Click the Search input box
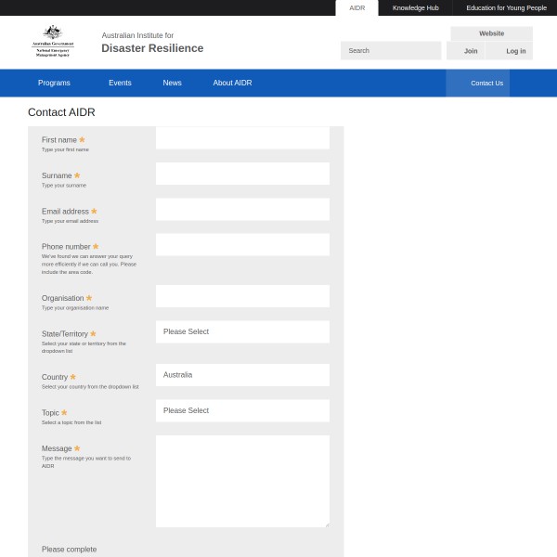 390,50
